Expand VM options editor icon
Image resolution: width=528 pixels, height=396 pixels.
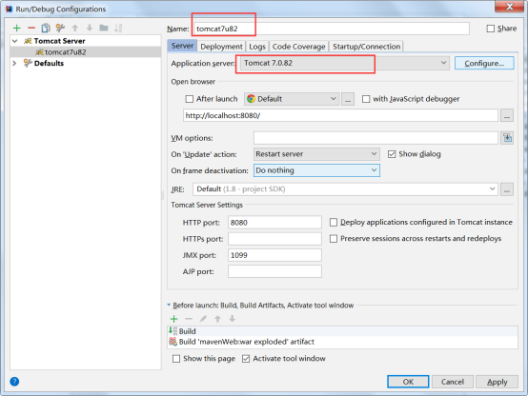[507, 138]
